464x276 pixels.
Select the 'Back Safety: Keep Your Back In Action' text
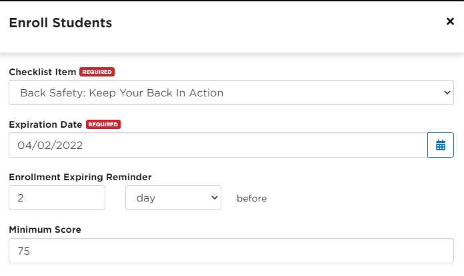121,93
